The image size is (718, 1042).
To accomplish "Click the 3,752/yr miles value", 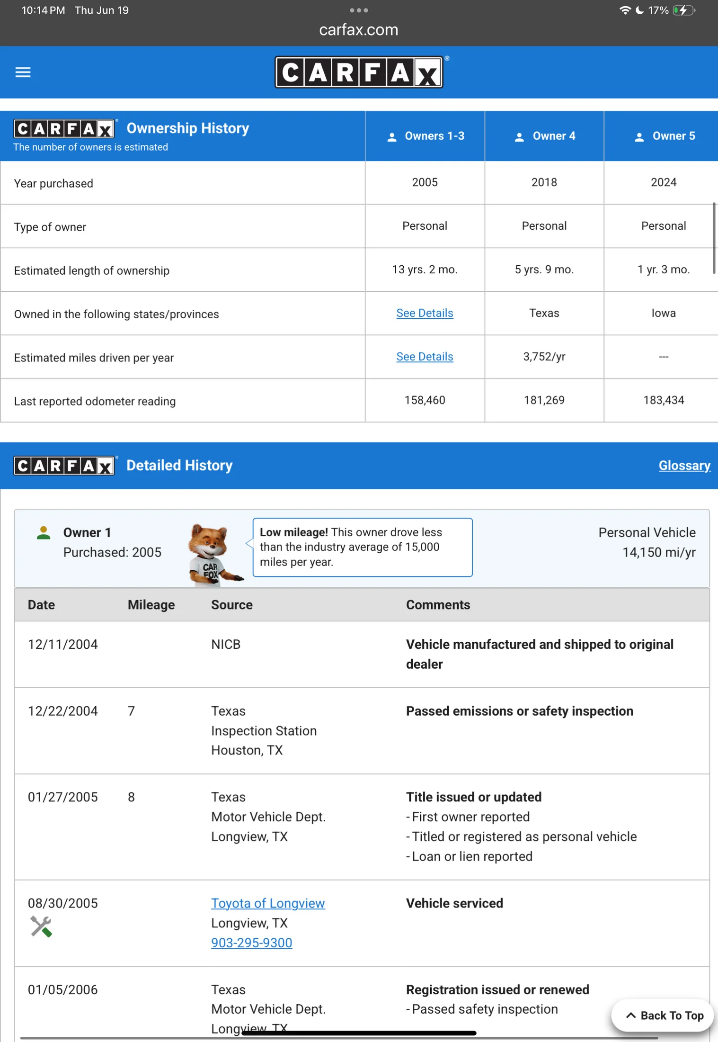I will click(x=544, y=357).
